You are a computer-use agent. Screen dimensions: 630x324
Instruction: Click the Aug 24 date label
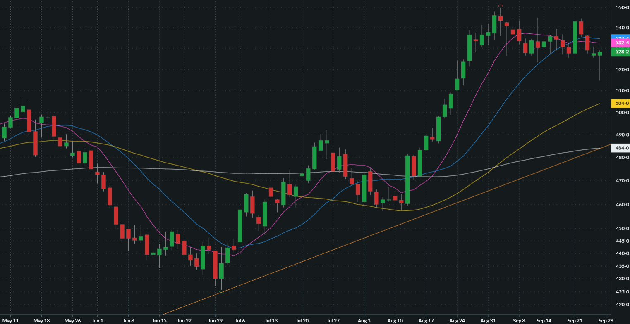point(457,320)
